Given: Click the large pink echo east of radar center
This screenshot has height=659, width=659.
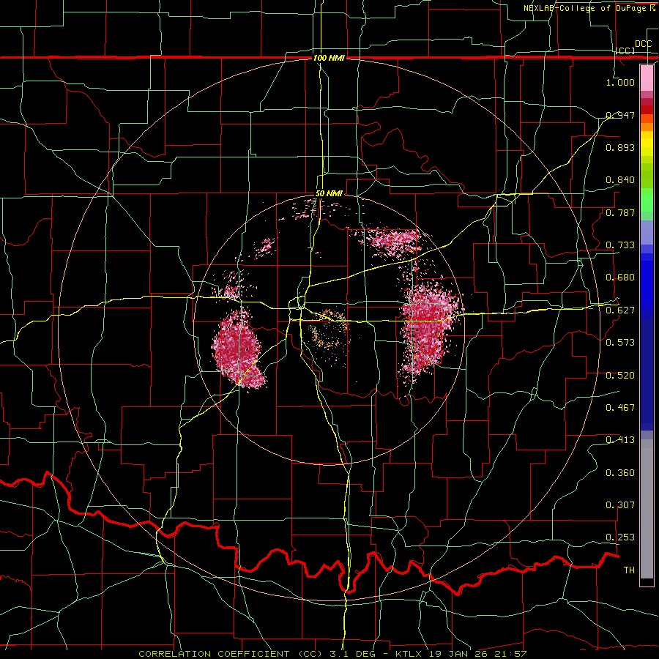Looking at the screenshot, I should [428, 328].
